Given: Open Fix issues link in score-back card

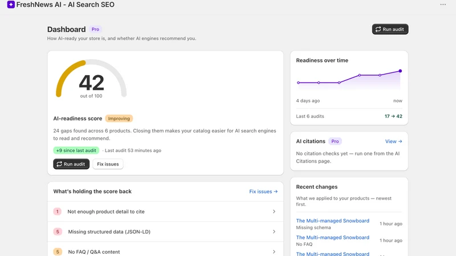Looking at the screenshot, I should [x=263, y=192].
